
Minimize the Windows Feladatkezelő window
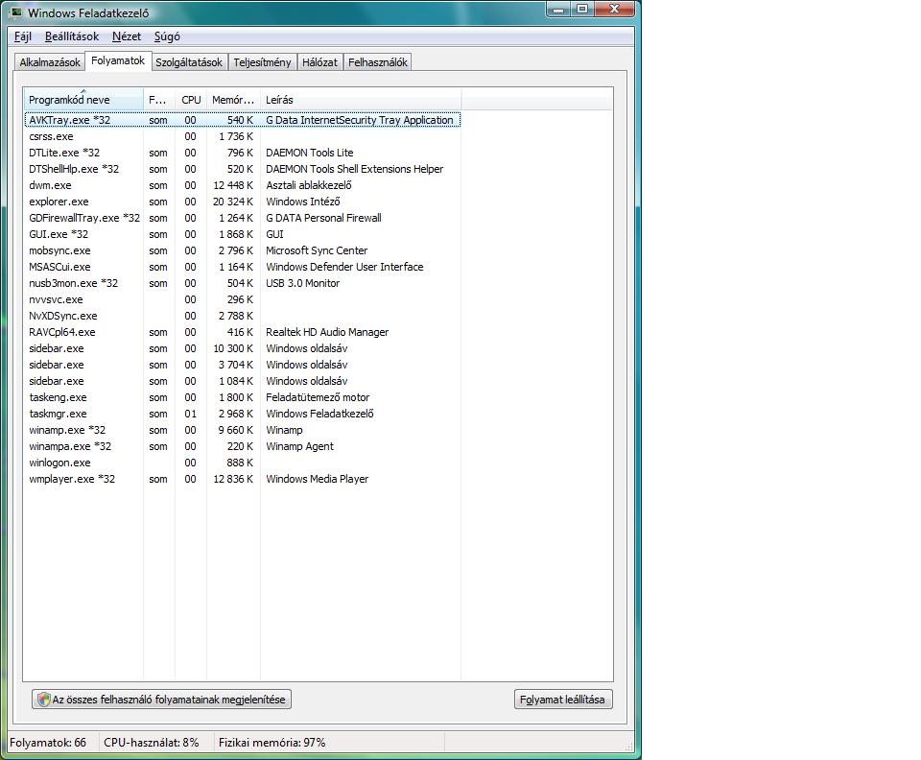tap(558, 9)
